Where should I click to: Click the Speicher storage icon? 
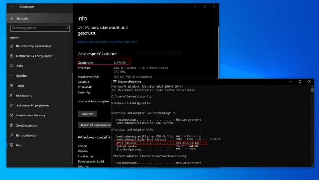(x=11, y=75)
